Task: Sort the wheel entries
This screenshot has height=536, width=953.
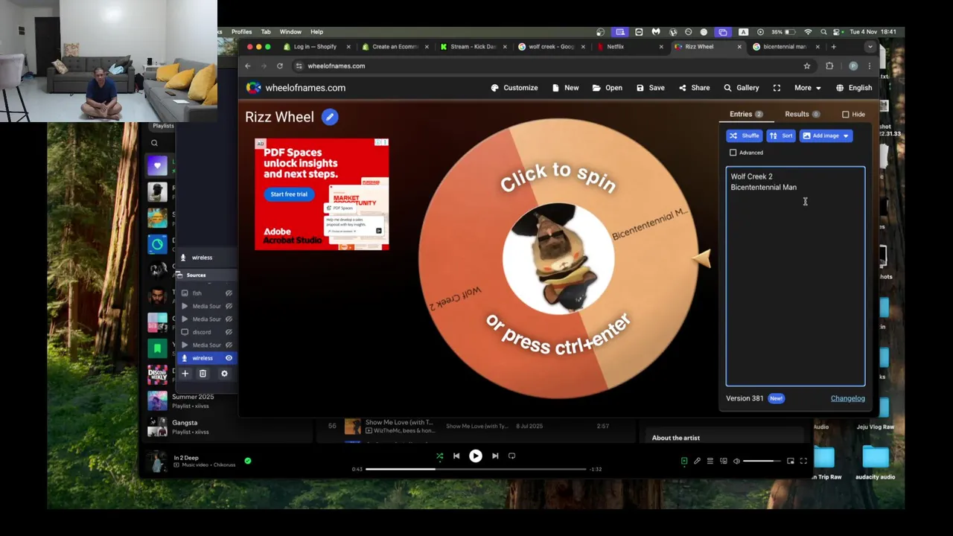Action: [x=781, y=135]
